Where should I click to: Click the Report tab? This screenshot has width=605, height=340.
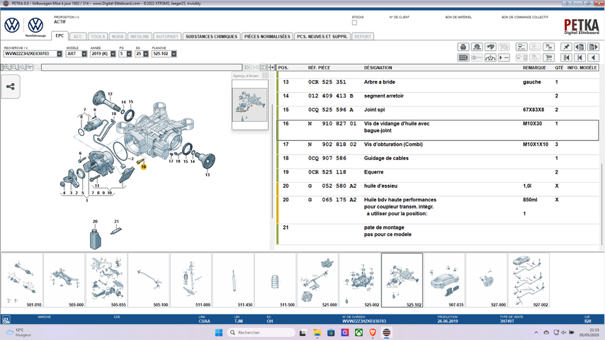click(363, 37)
